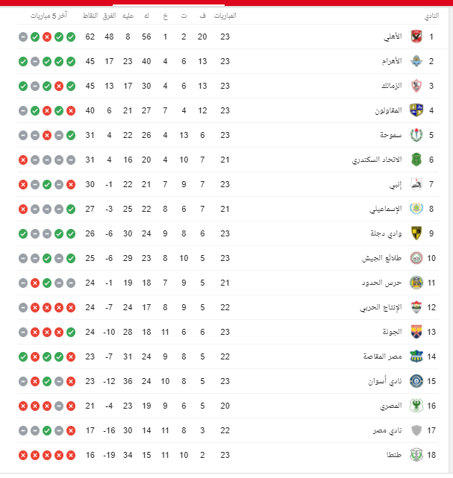Screen dimensions: 453x478
Task: Click the grey shield icon for نادي مصر
Action: point(416,430)
